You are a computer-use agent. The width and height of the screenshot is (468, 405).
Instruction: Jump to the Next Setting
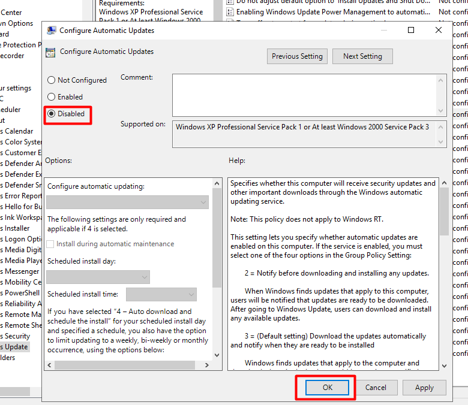pos(362,56)
